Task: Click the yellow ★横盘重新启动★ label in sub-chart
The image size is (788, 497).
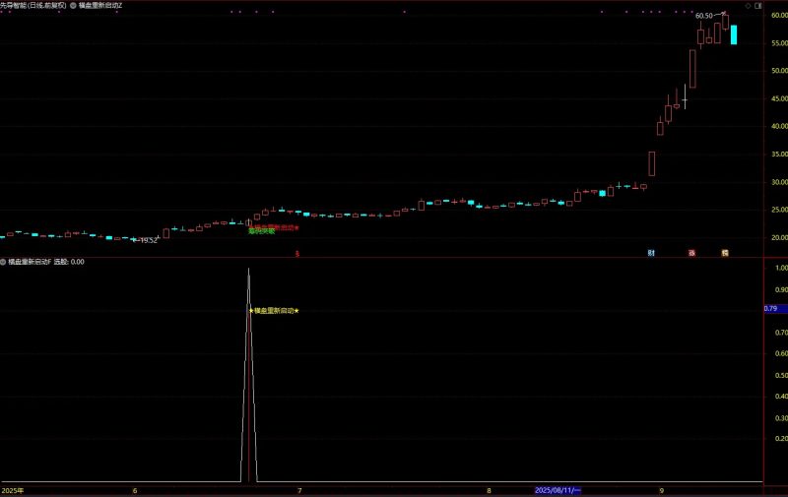Action: coord(274,310)
